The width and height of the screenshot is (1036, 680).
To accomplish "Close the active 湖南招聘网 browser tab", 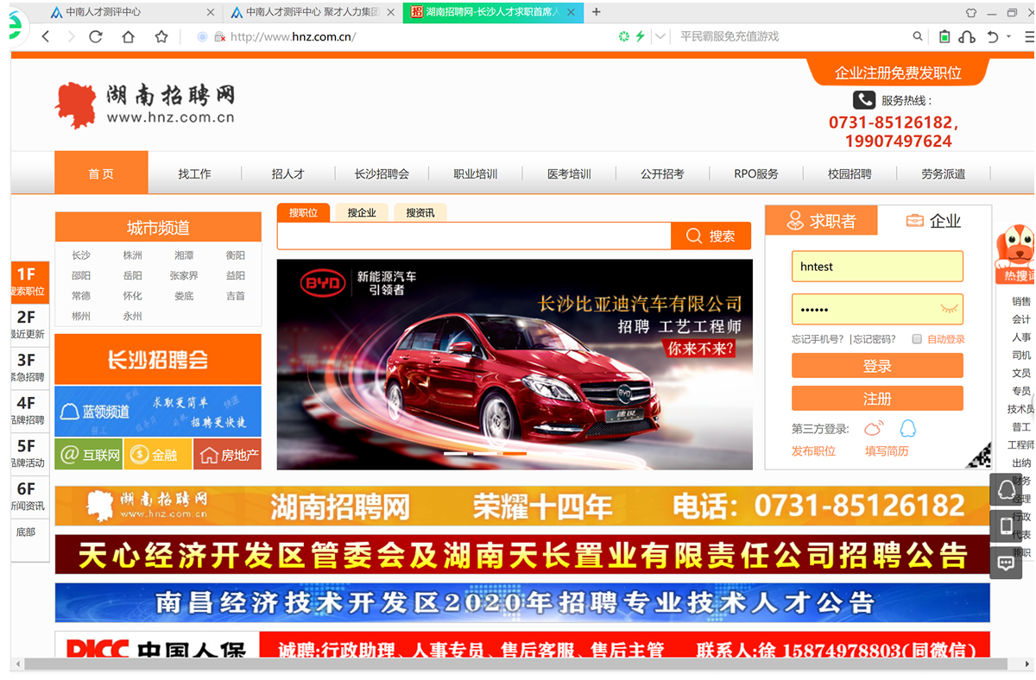I will coord(572,12).
